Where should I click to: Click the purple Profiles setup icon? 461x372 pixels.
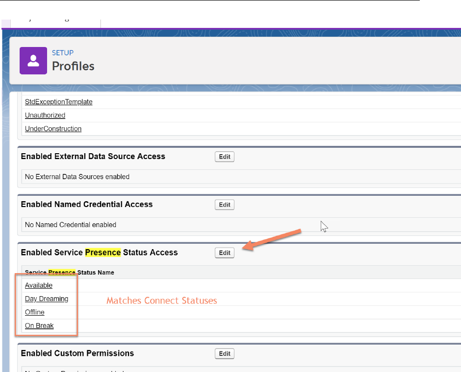pos(33,61)
